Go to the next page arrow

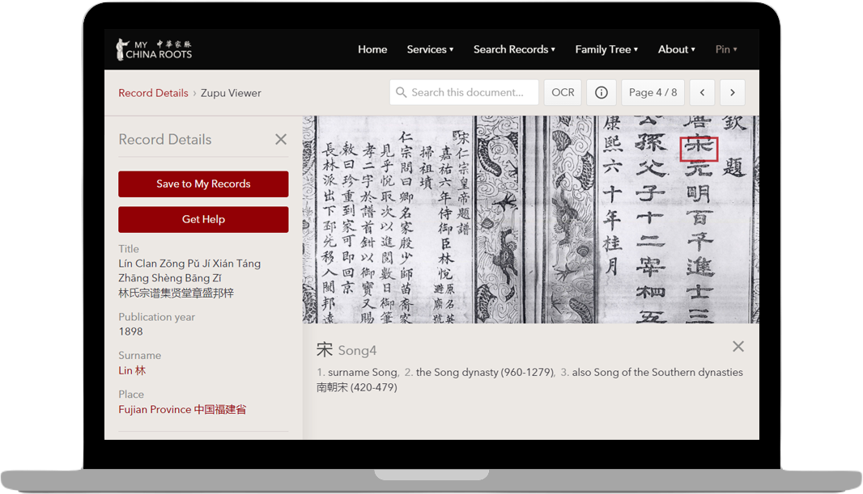[x=733, y=93]
